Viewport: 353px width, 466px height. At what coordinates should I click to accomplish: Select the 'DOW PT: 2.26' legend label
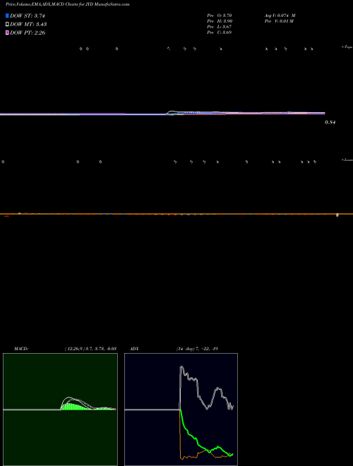[x=28, y=32]
